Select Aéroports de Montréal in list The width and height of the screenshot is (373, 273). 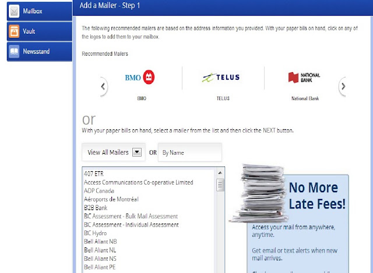coord(111,199)
